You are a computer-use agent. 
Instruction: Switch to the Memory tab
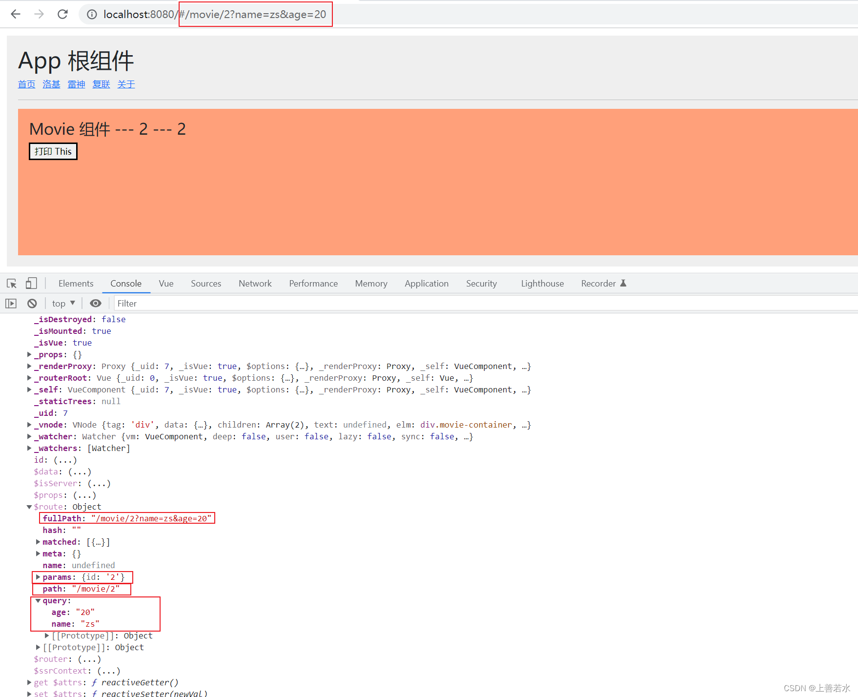pos(371,284)
